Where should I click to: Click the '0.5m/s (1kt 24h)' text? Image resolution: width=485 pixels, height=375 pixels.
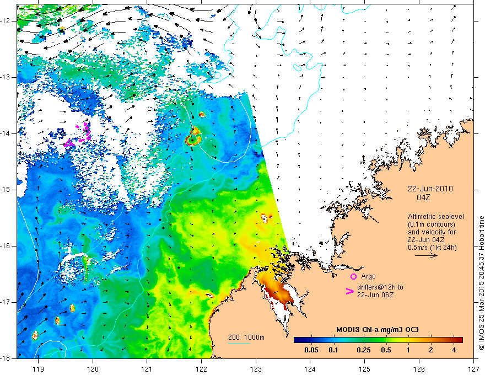coord(432,247)
